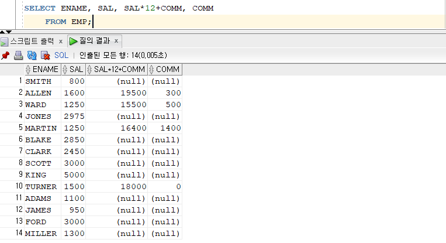The width and height of the screenshot is (446, 243).
Task: Select the TURNER name cell
Action: pos(43,187)
